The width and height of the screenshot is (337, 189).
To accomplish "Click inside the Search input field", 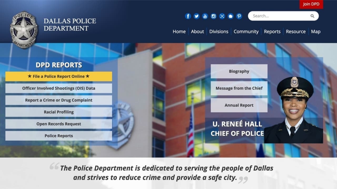I will (x=276, y=16).
